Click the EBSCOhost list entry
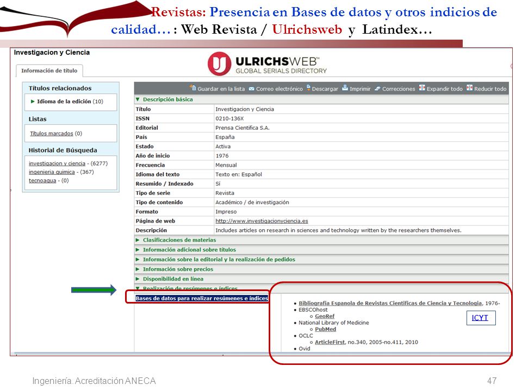The height and width of the screenshot is (391, 522). pyautogui.click(x=313, y=310)
